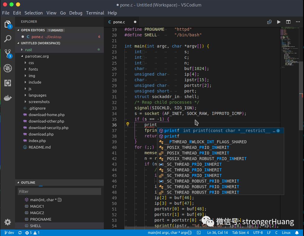Open the Terminal menu
This screenshot has height=236, width=304.
pos(95,13)
